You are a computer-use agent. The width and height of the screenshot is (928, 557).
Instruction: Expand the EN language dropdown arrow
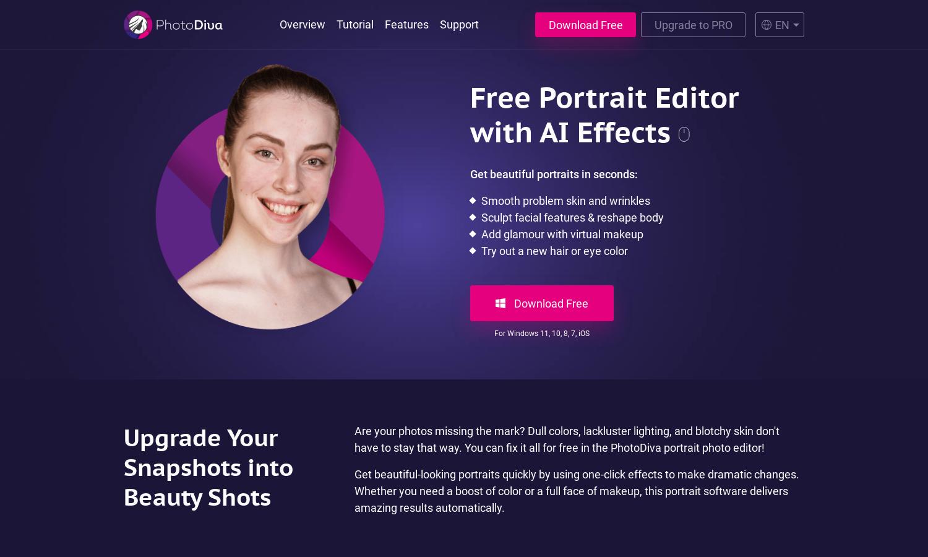[x=796, y=25]
